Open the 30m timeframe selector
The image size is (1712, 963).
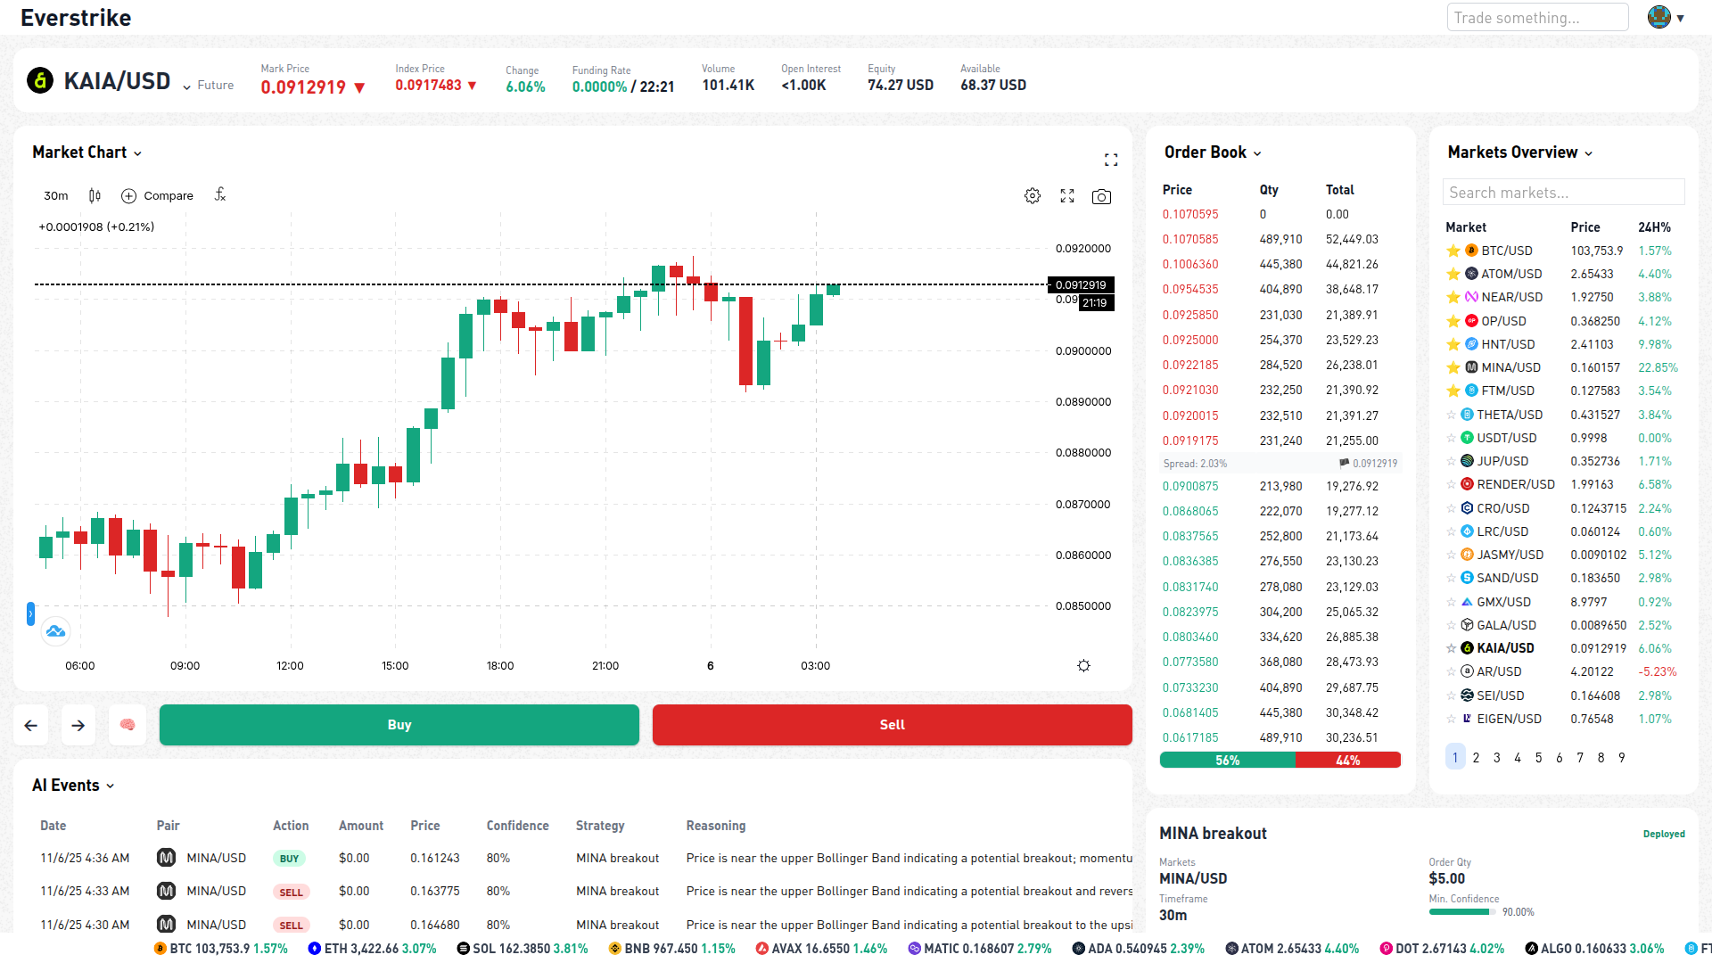[55, 195]
